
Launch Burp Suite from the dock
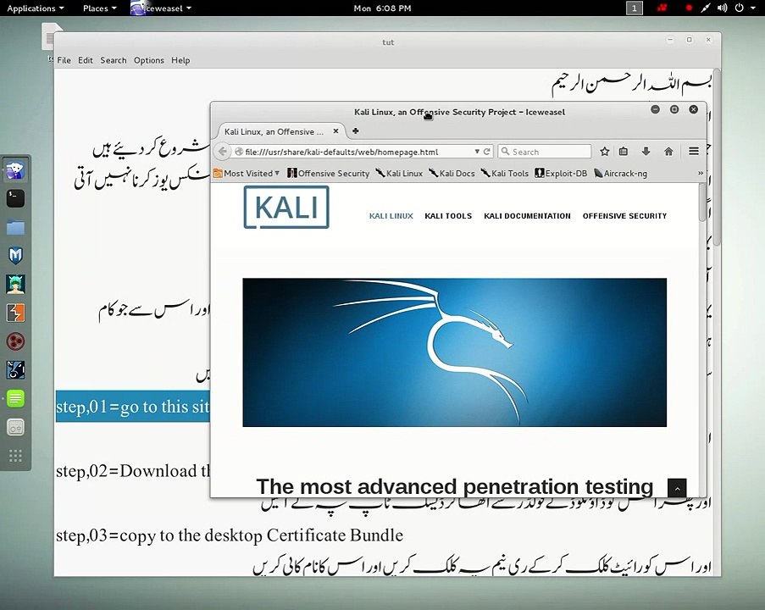coord(15,313)
